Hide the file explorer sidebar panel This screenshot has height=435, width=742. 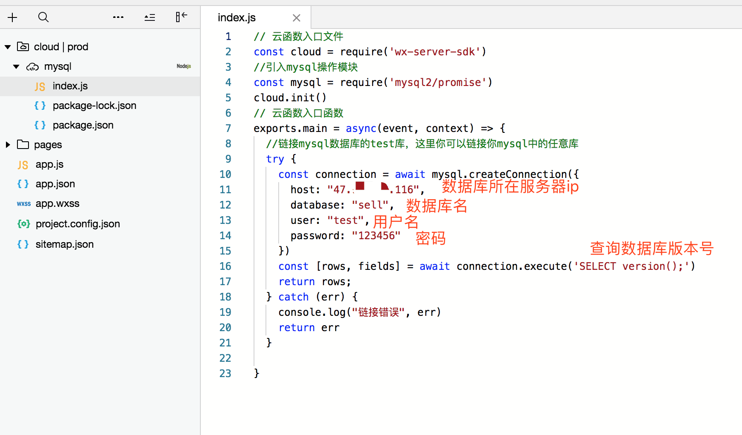(182, 17)
